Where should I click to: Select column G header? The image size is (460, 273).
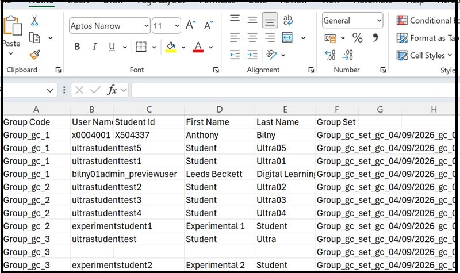(x=380, y=109)
